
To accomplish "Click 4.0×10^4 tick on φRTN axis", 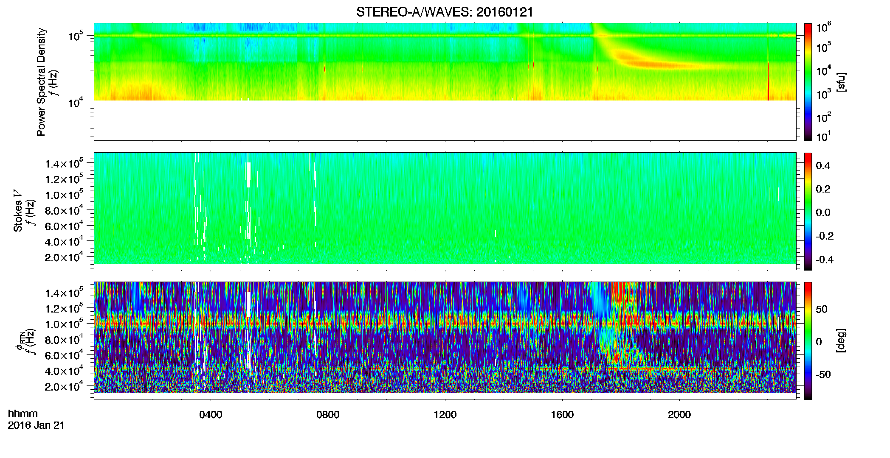I will [64, 371].
